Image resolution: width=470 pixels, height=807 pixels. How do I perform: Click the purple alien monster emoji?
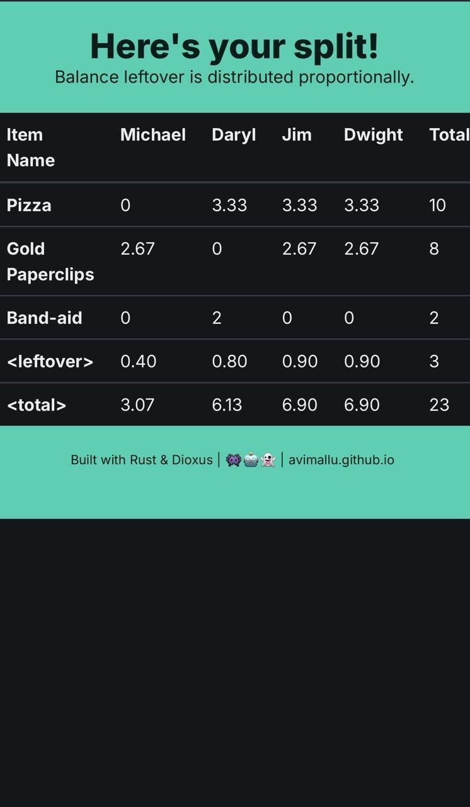tap(233, 460)
